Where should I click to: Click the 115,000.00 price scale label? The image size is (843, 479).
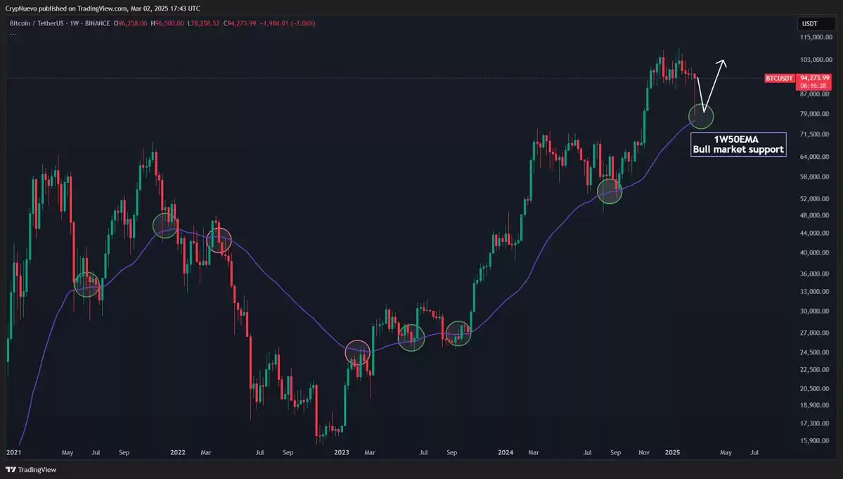(x=816, y=37)
